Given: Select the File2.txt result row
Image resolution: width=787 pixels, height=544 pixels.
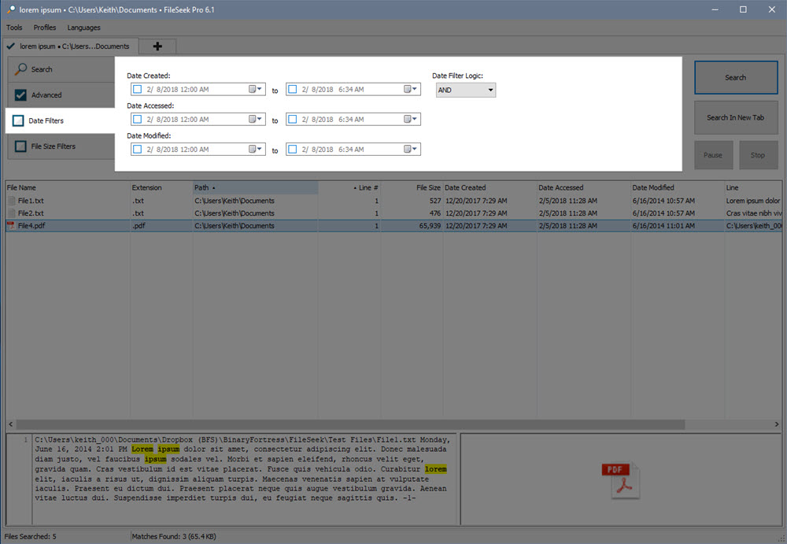Looking at the screenshot, I should point(393,213).
